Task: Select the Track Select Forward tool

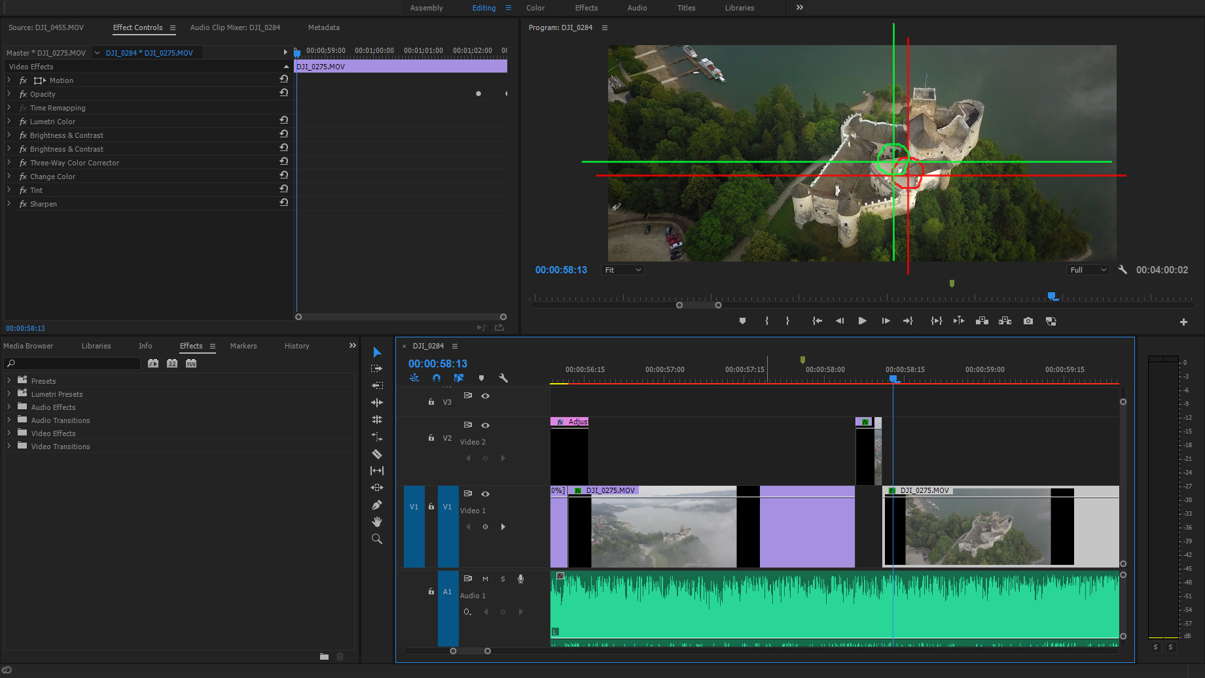Action: coord(377,369)
